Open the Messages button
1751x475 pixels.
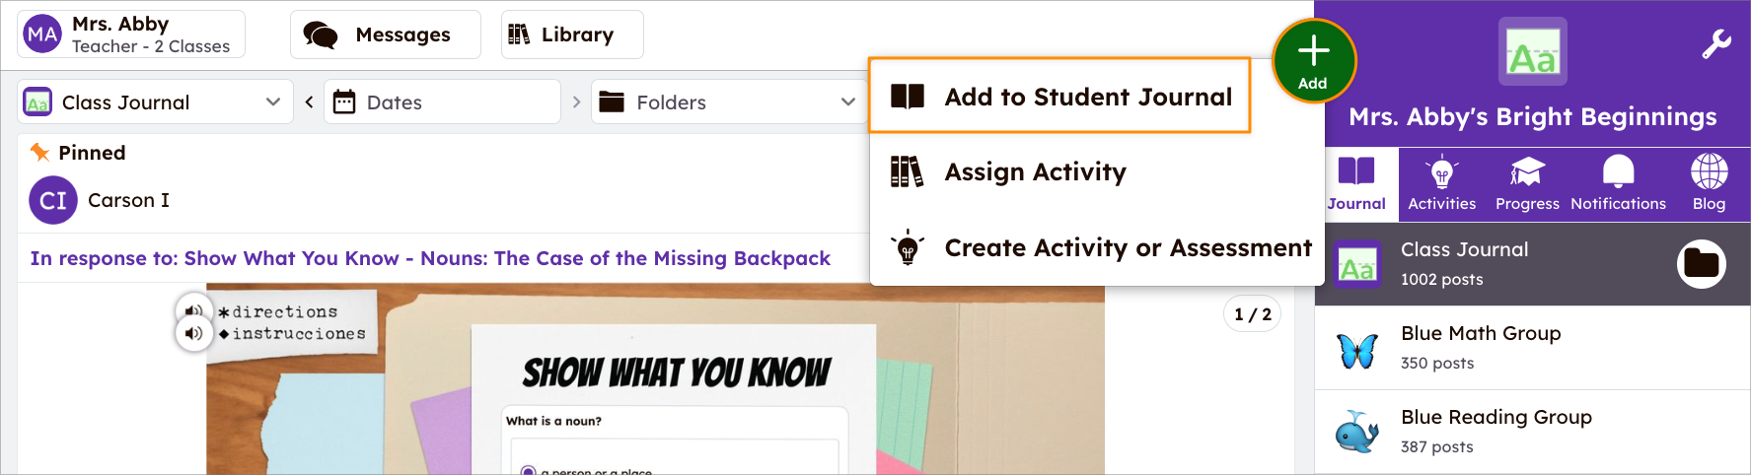click(385, 34)
